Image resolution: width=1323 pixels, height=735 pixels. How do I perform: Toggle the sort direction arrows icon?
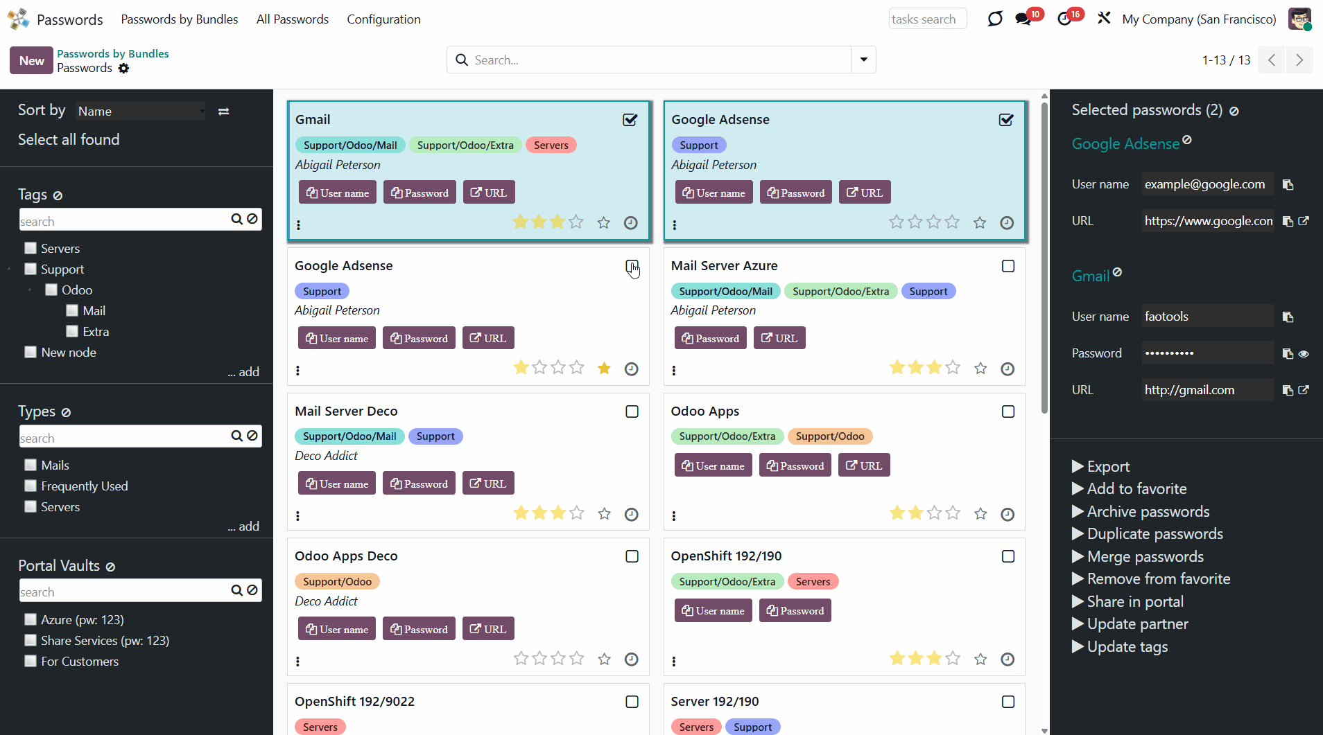tap(223, 112)
